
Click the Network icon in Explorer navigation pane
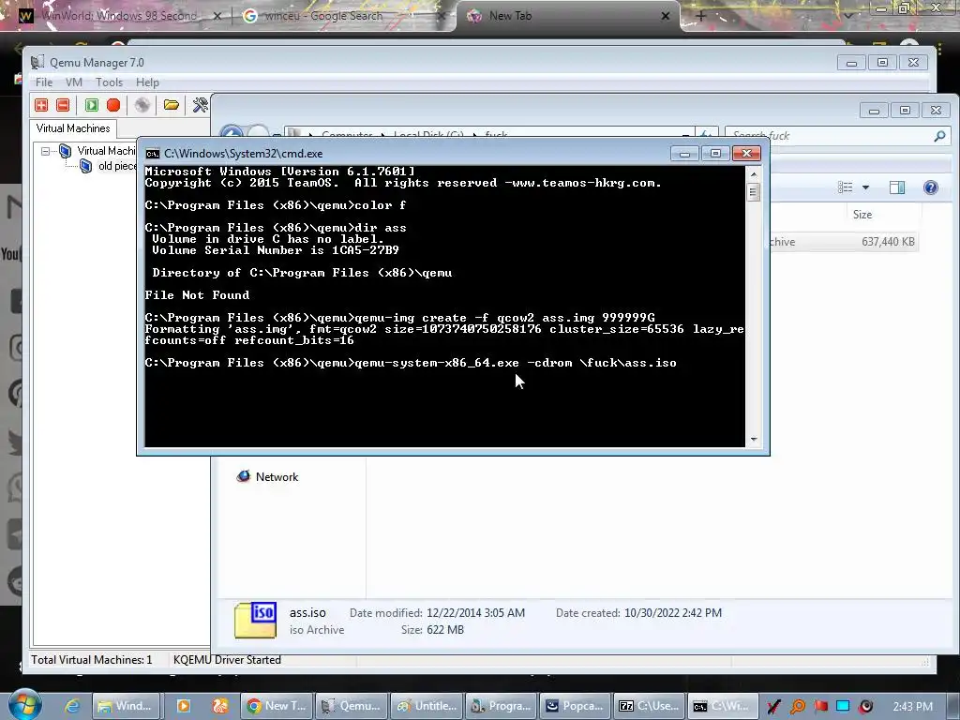coord(244,476)
